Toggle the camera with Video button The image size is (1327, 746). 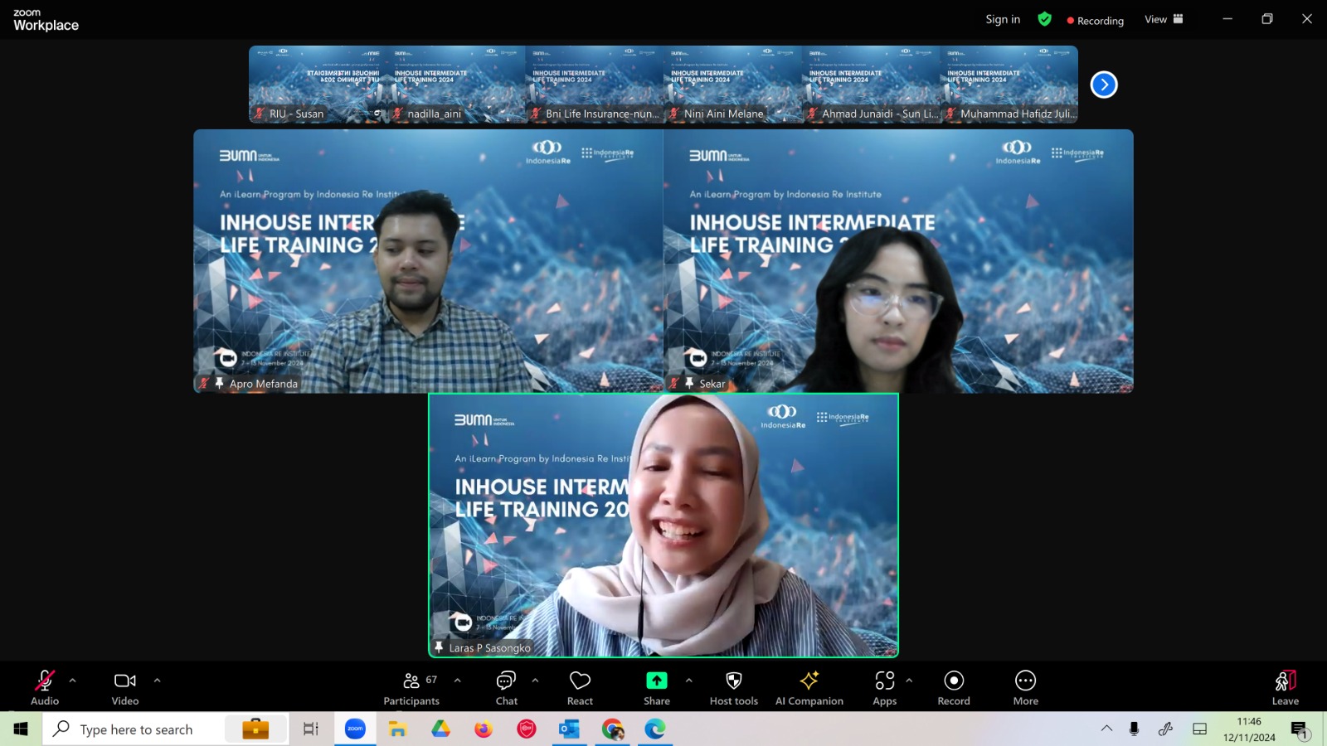(x=125, y=688)
